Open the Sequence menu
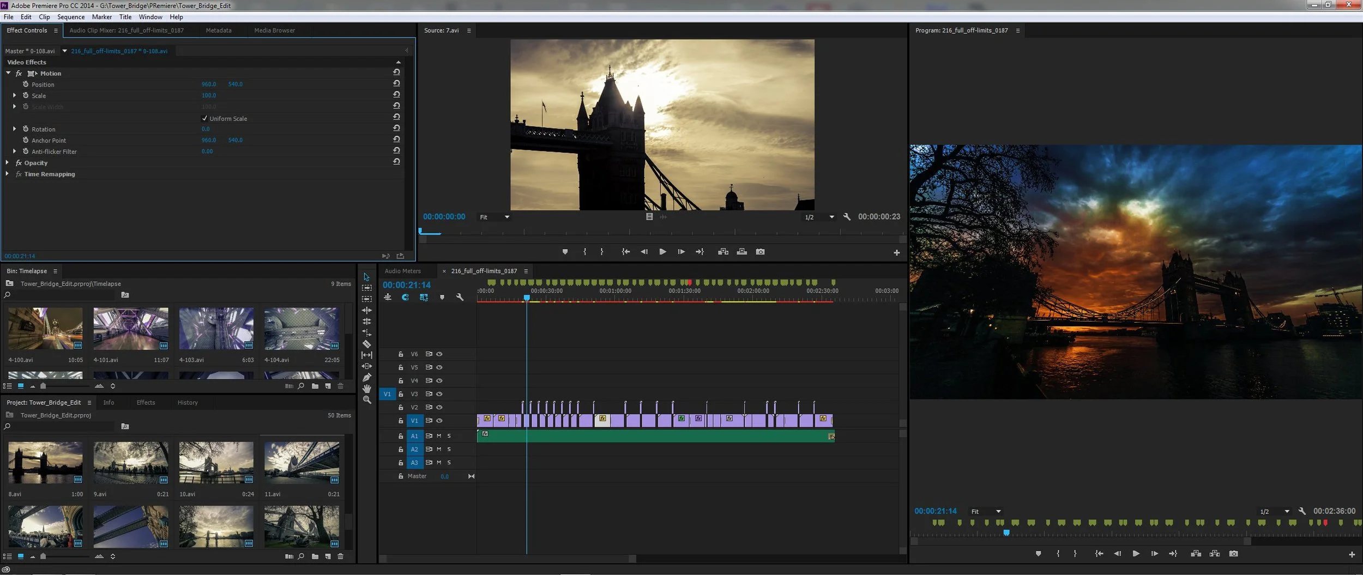The image size is (1363, 575). (x=71, y=17)
